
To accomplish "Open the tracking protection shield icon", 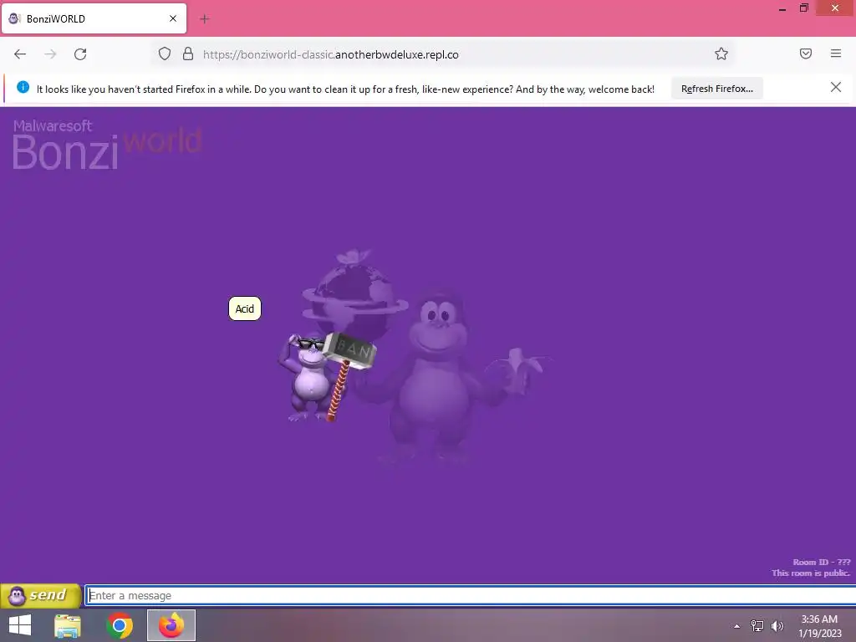I will pyautogui.click(x=165, y=53).
